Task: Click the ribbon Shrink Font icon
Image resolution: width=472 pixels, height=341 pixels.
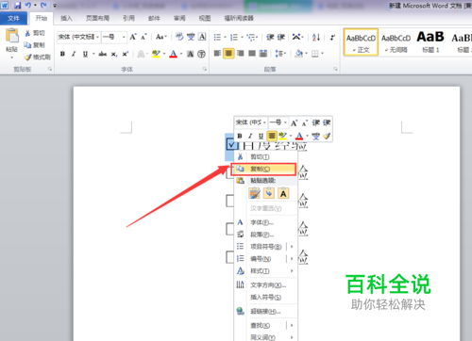Action: [143, 37]
